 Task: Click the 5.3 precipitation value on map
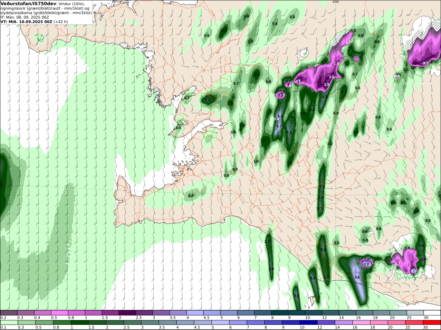pyautogui.click(x=280, y=116)
